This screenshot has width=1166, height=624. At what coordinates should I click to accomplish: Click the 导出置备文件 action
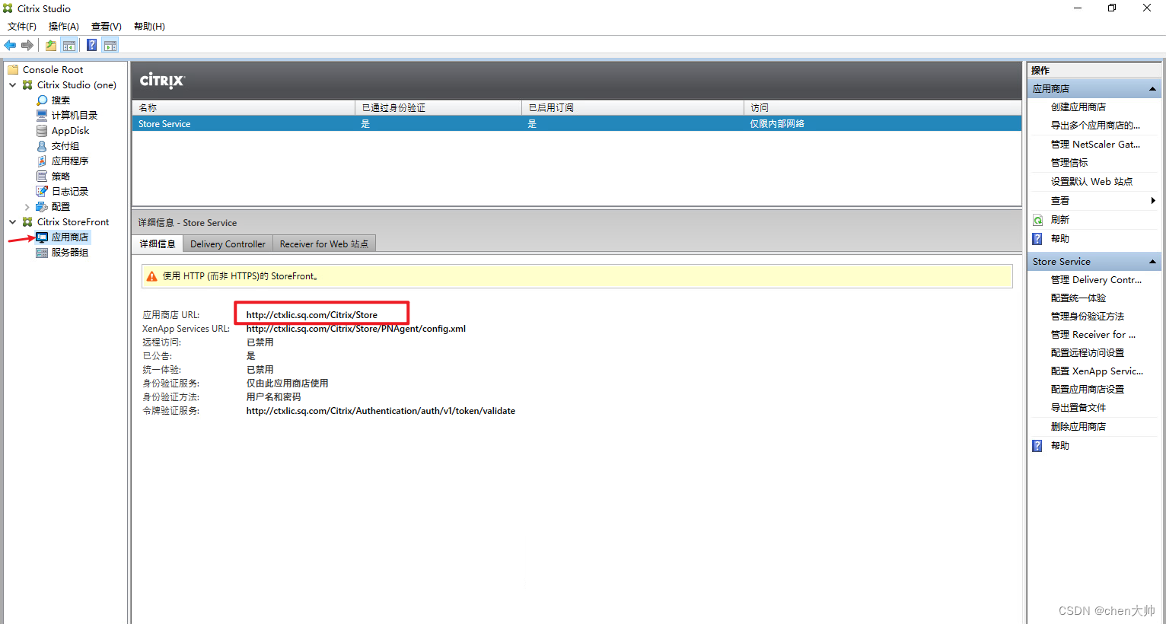1078,408
